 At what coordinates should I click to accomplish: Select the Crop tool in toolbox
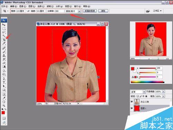[4, 40]
